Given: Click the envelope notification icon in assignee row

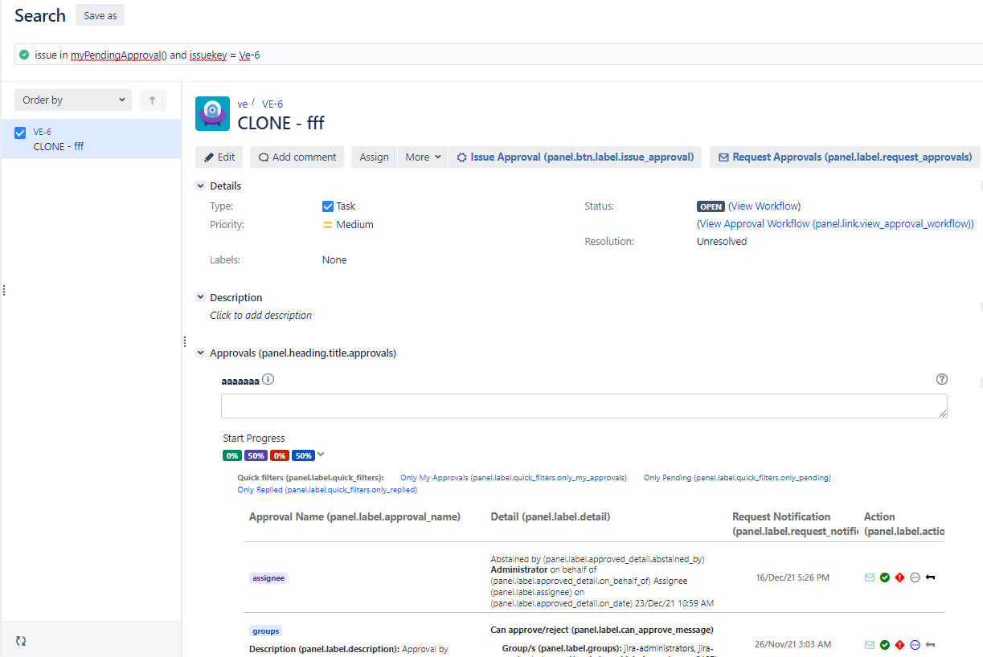Looking at the screenshot, I should coord(870,577).
